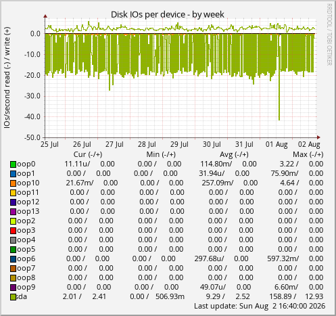Click the blue oop1 legend color swatch
Screen dimensions: 336x316
tap(13, 174)
